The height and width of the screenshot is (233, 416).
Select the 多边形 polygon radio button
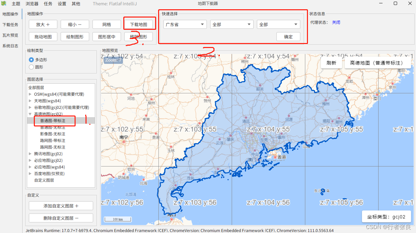coord(31,60)
